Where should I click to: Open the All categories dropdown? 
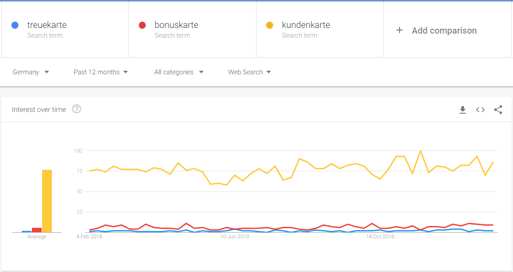[179, 72]
